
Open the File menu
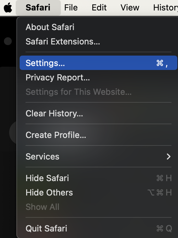click(x=71, y=8)
